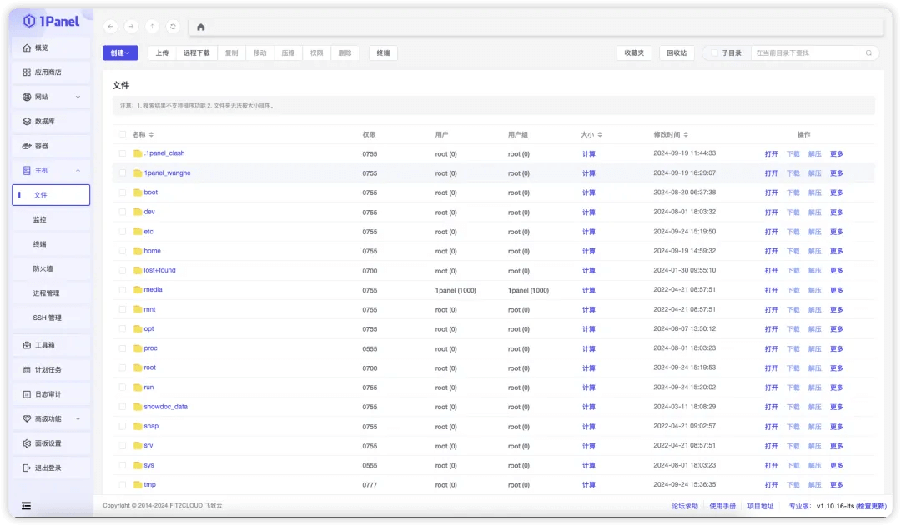The height and width of the screenshot is (526, 901).
Task: Click the search magnifier icon
Action: tap(868, 53)
